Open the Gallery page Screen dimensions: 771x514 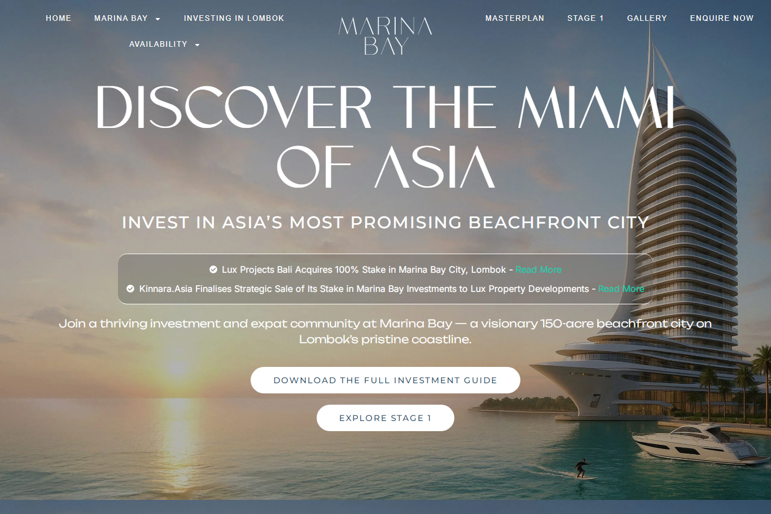click(x=647, y=18)
